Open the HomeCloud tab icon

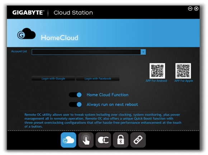(68, 140)
